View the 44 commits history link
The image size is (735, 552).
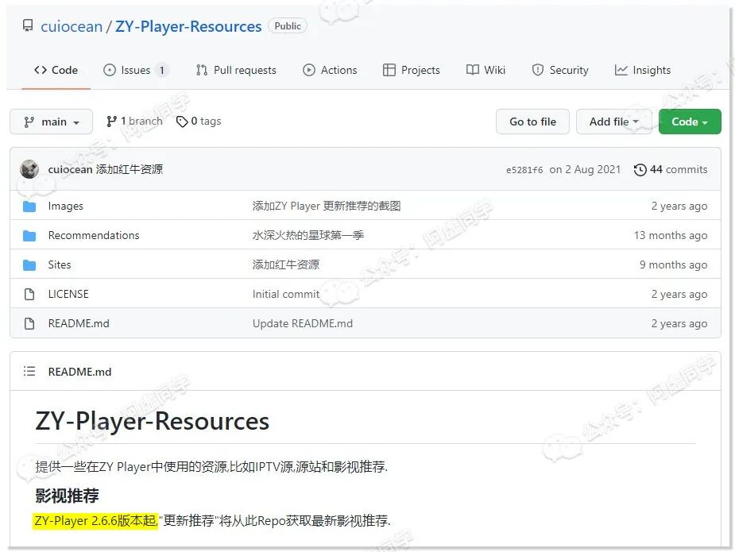(671, 169)
